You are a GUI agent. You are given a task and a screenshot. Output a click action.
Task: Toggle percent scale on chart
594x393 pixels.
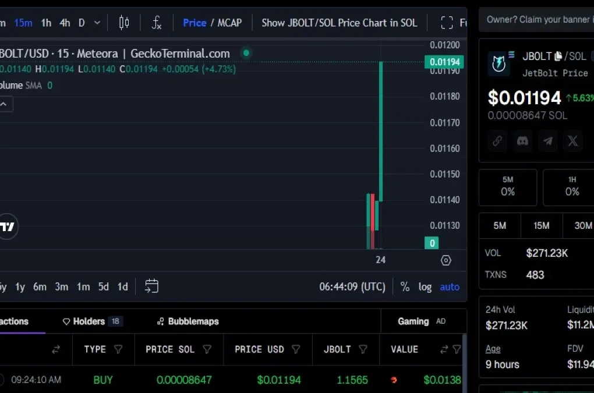pyautogui.click(x=405, y=286)
